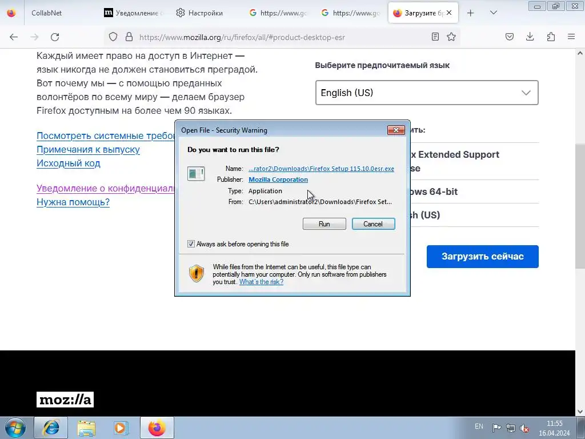The image size is (585, 439).
Task: Switch to the CollabNet tab
Action: pos(47,13)
